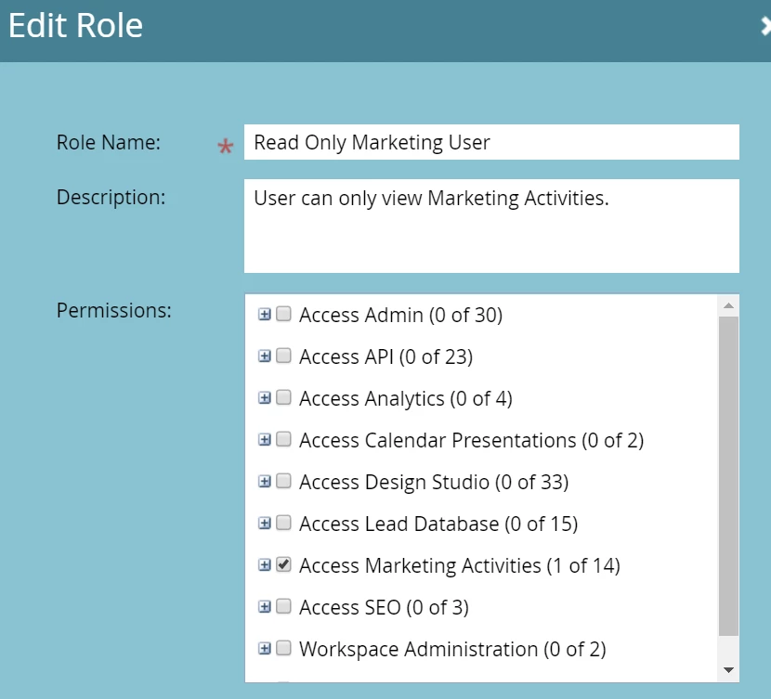Enable the Access Design Studio checkbox

[284, 482]
